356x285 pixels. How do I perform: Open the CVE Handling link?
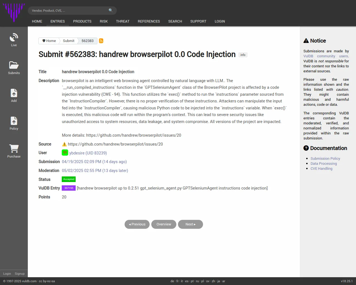coord(321,168)
